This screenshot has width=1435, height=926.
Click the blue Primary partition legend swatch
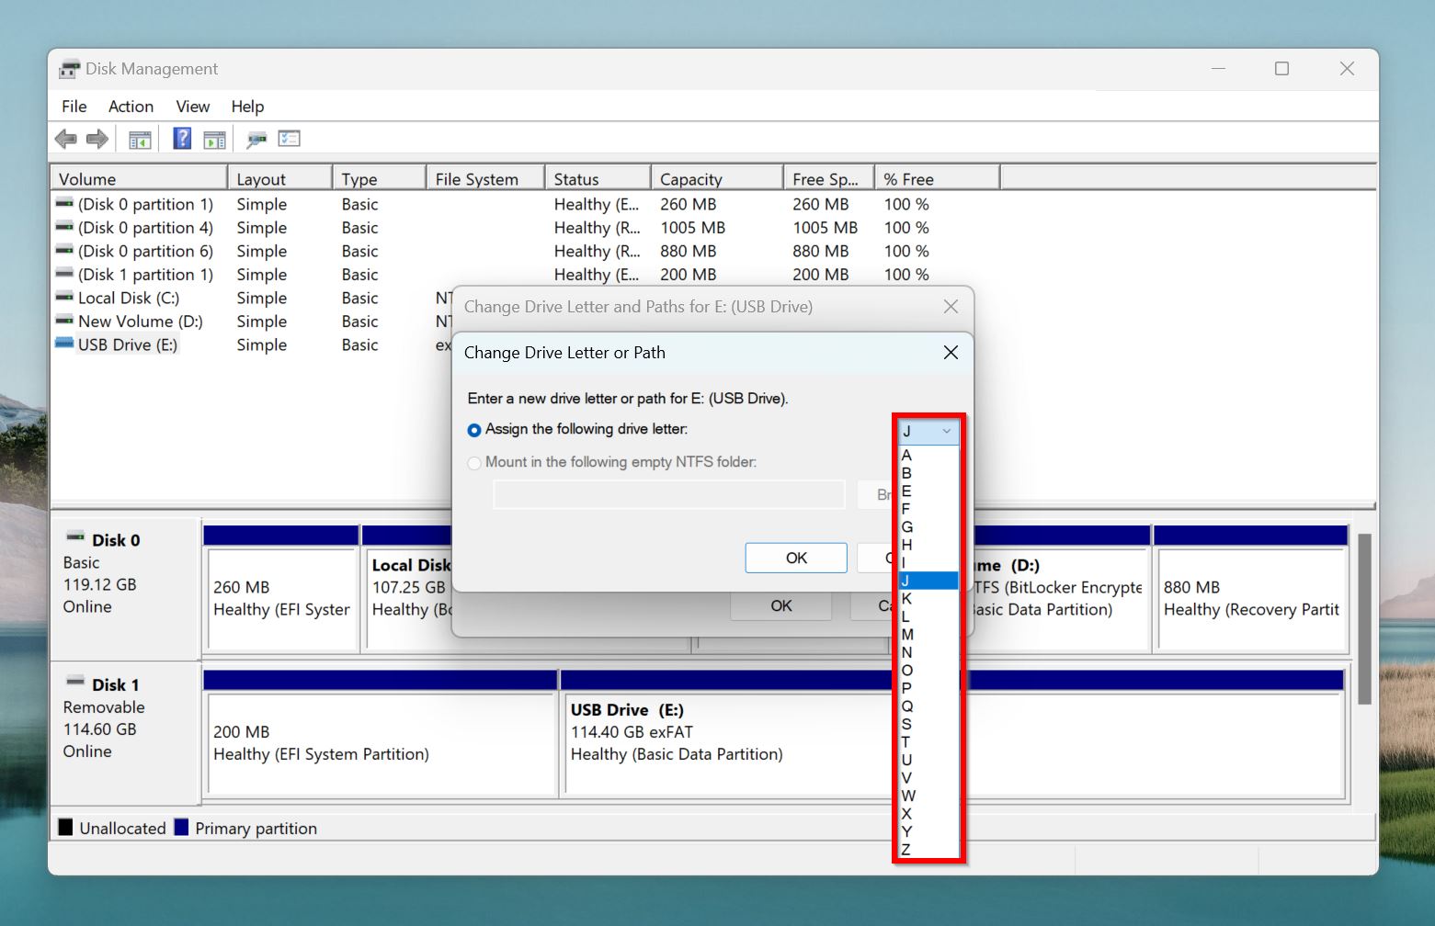[181, 827]
